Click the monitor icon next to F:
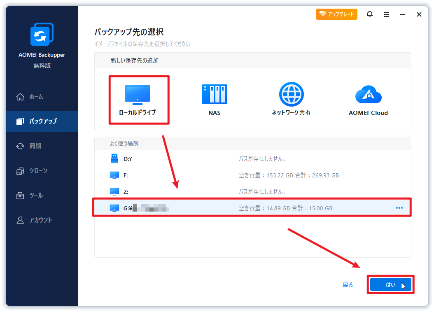This screenshot has width=434, height=312. tap(114, 175)
